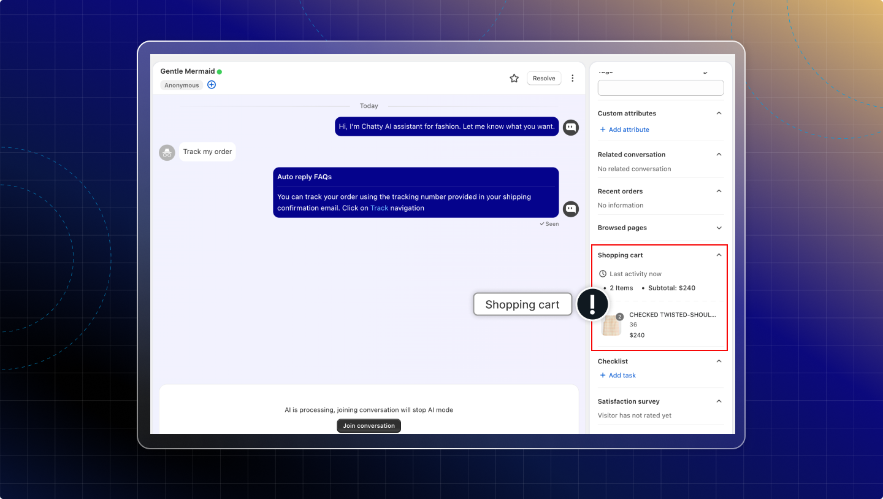
Task: Collapse the Related conversation section
Action: coord(719,155)
